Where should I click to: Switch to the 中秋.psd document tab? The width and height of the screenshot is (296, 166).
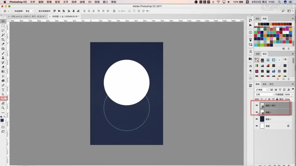coord(28,16)
